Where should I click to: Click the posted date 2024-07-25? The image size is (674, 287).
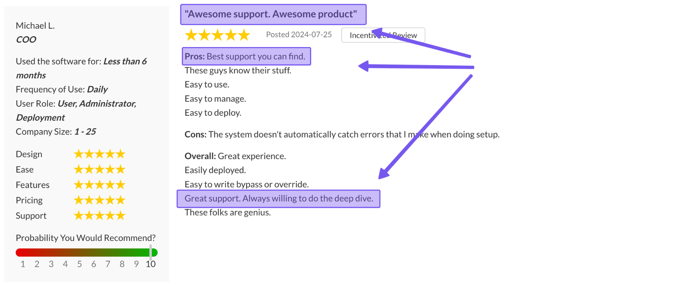[x=299, y=35]
